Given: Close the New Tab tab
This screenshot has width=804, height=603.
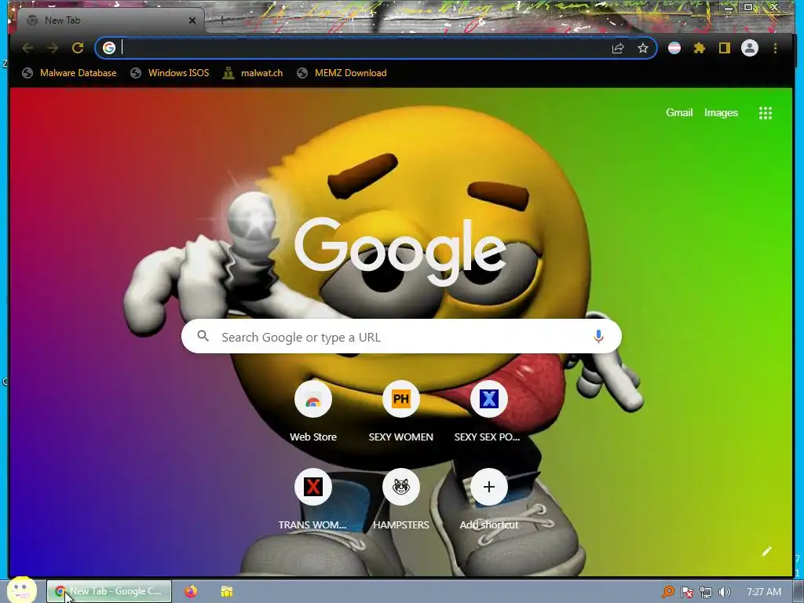Looking at the screenshot, I should point(192,20).
